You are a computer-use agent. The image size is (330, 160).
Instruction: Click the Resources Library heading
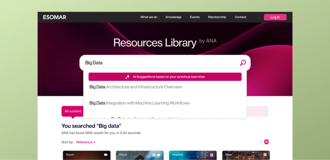pyautogui.click(x=155, y=43)
